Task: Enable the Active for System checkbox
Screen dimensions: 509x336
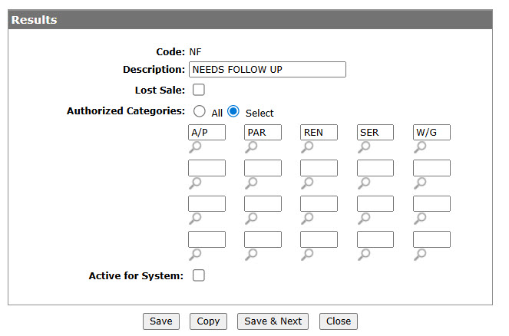Action: 199,275
